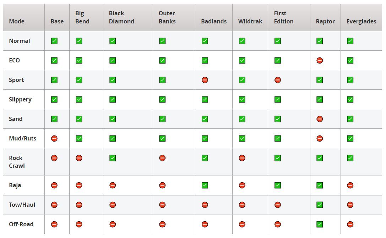Viewport: 386px width, 238px height.
Task: Click the Slippery row label
Action: 20,100
